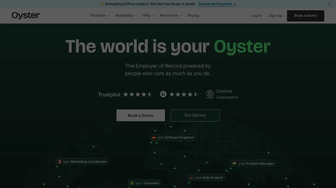Click the G2 logo icon
This screenshot has height=188, width=336.
pyautogui.click(x=163, y=94)
